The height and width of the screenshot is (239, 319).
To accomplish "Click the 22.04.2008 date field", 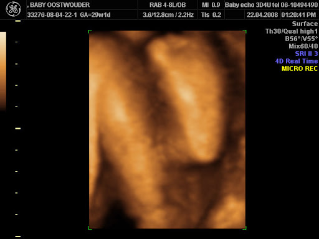I will 262,15.
